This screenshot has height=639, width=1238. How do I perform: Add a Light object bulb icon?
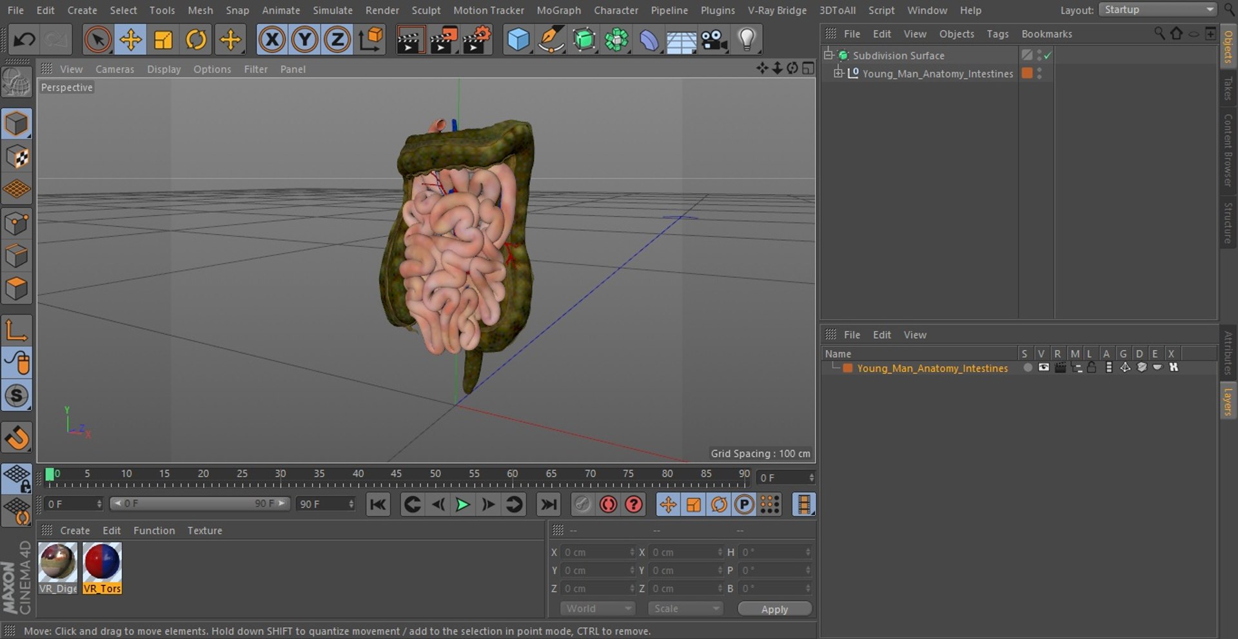point(747,40)
